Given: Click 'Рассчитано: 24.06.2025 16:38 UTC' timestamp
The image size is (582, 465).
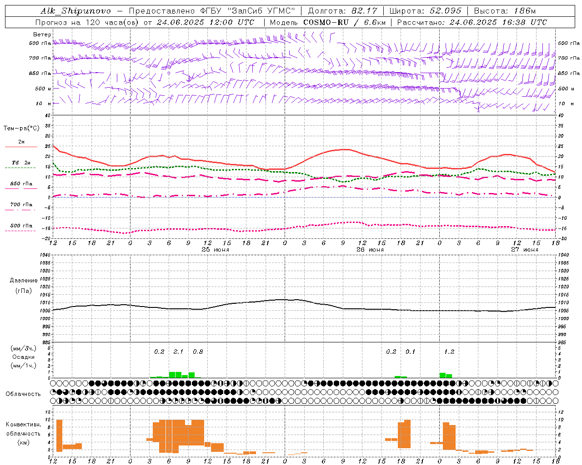Looking at the screenshot, I should pyautogui.click(x=472, y=22).
